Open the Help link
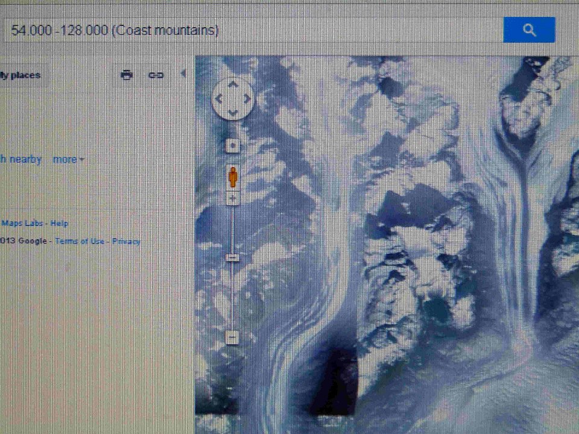 59,223
